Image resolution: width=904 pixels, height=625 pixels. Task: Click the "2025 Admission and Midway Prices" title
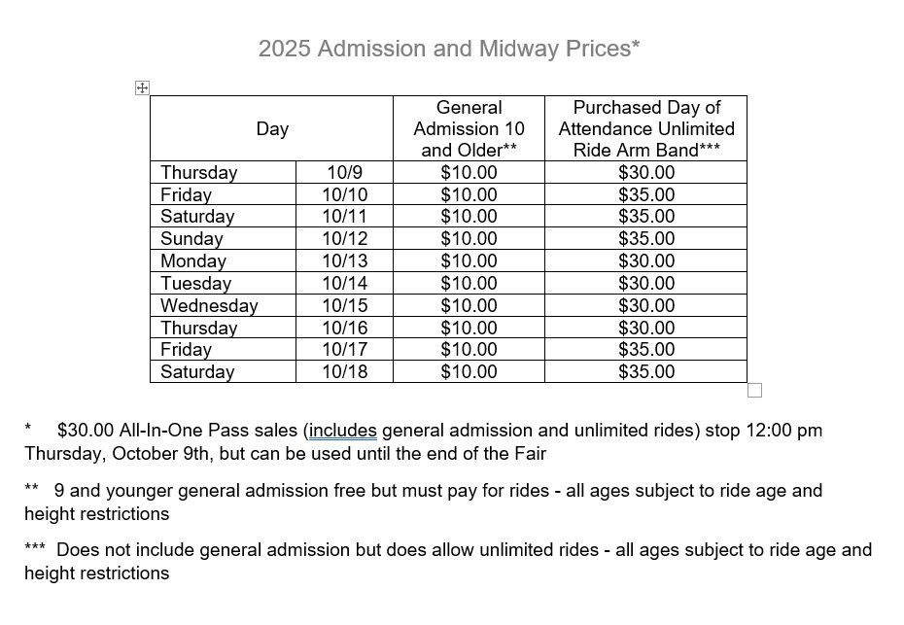[449, 49]
